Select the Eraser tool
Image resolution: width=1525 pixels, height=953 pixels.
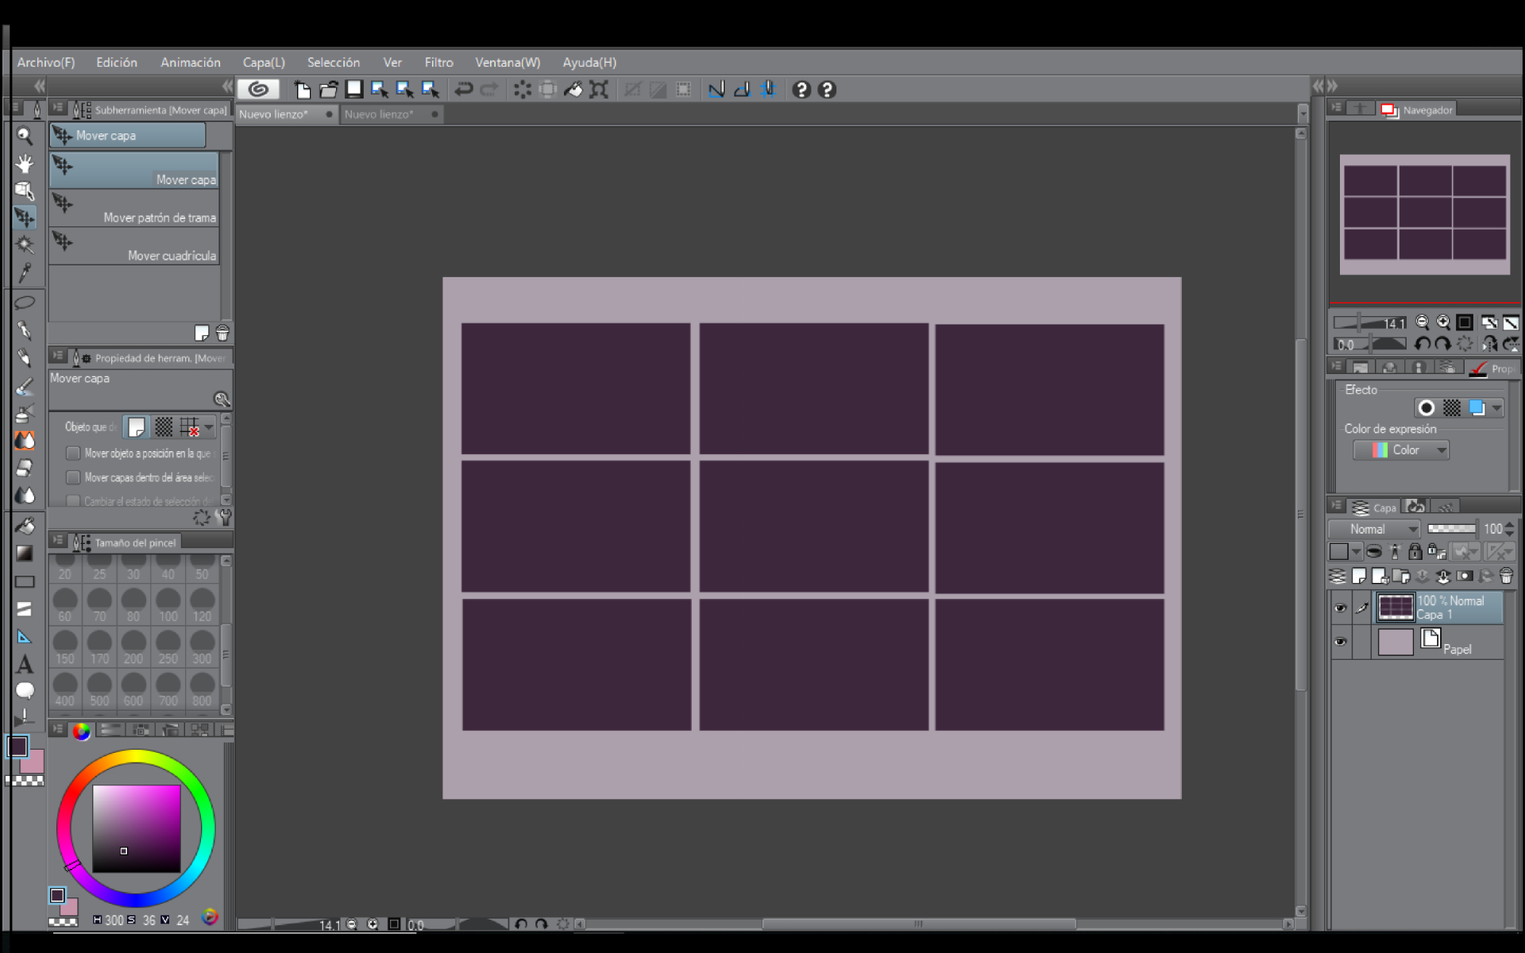[x=25, y=468]
